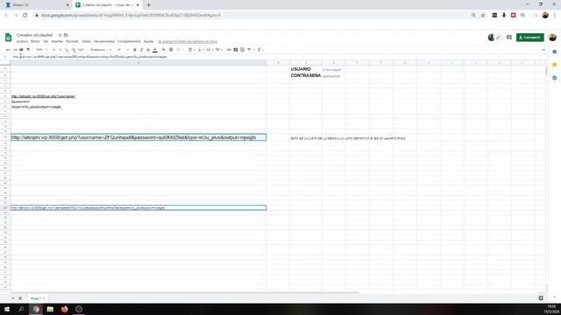This screenshot has height=315, width=561.
Task: Open the Ayuda menu
Action: (x=148, y=41)
